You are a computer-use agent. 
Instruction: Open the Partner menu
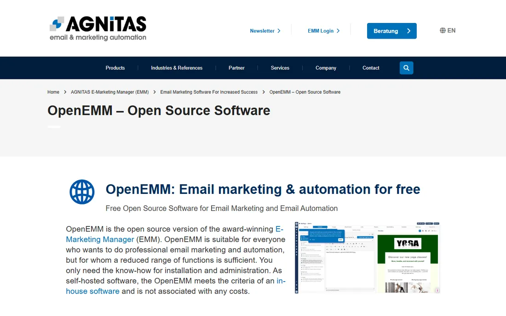[x=236, y=68]
